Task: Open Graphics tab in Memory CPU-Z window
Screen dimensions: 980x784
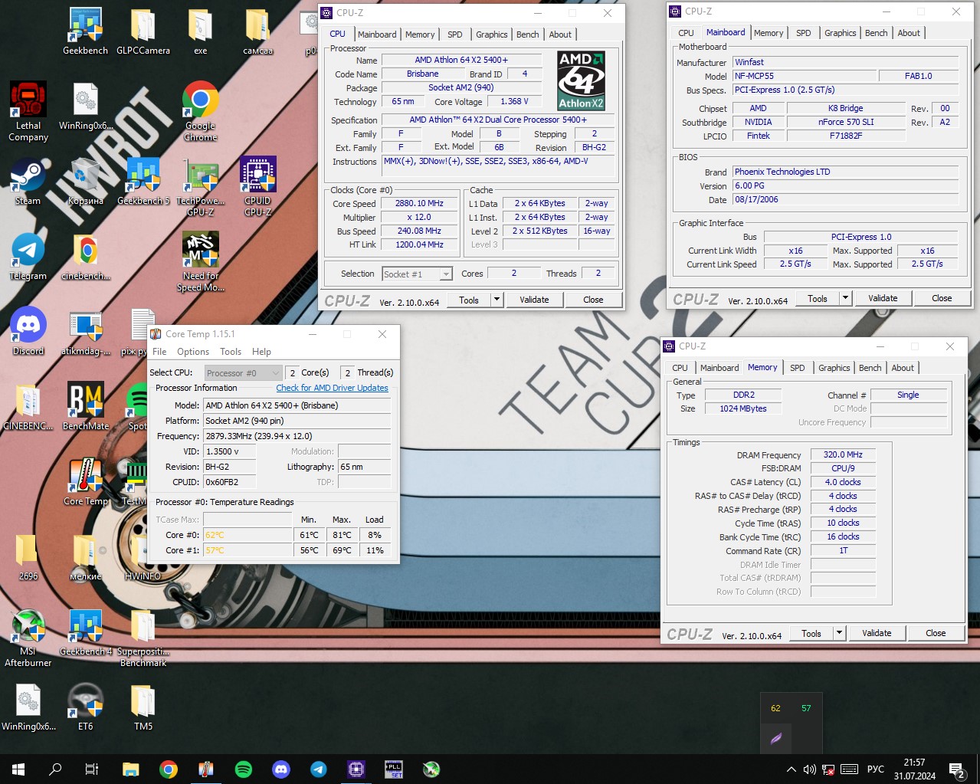Action: [834, 368]
